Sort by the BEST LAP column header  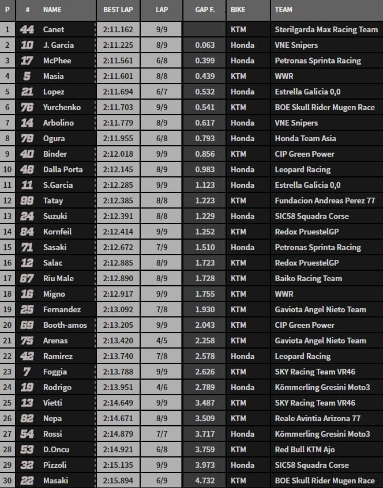click(119, 10)
